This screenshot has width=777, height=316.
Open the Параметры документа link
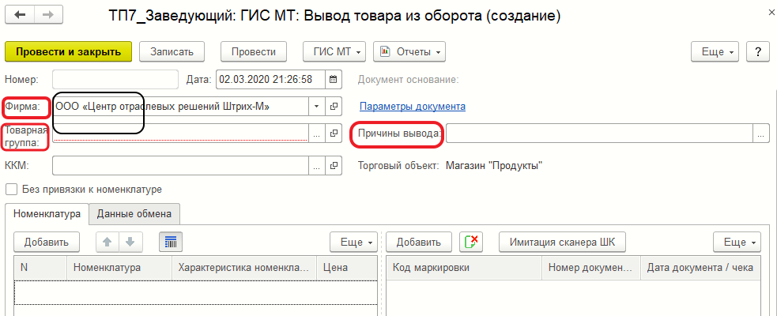[x=413, y=106]
